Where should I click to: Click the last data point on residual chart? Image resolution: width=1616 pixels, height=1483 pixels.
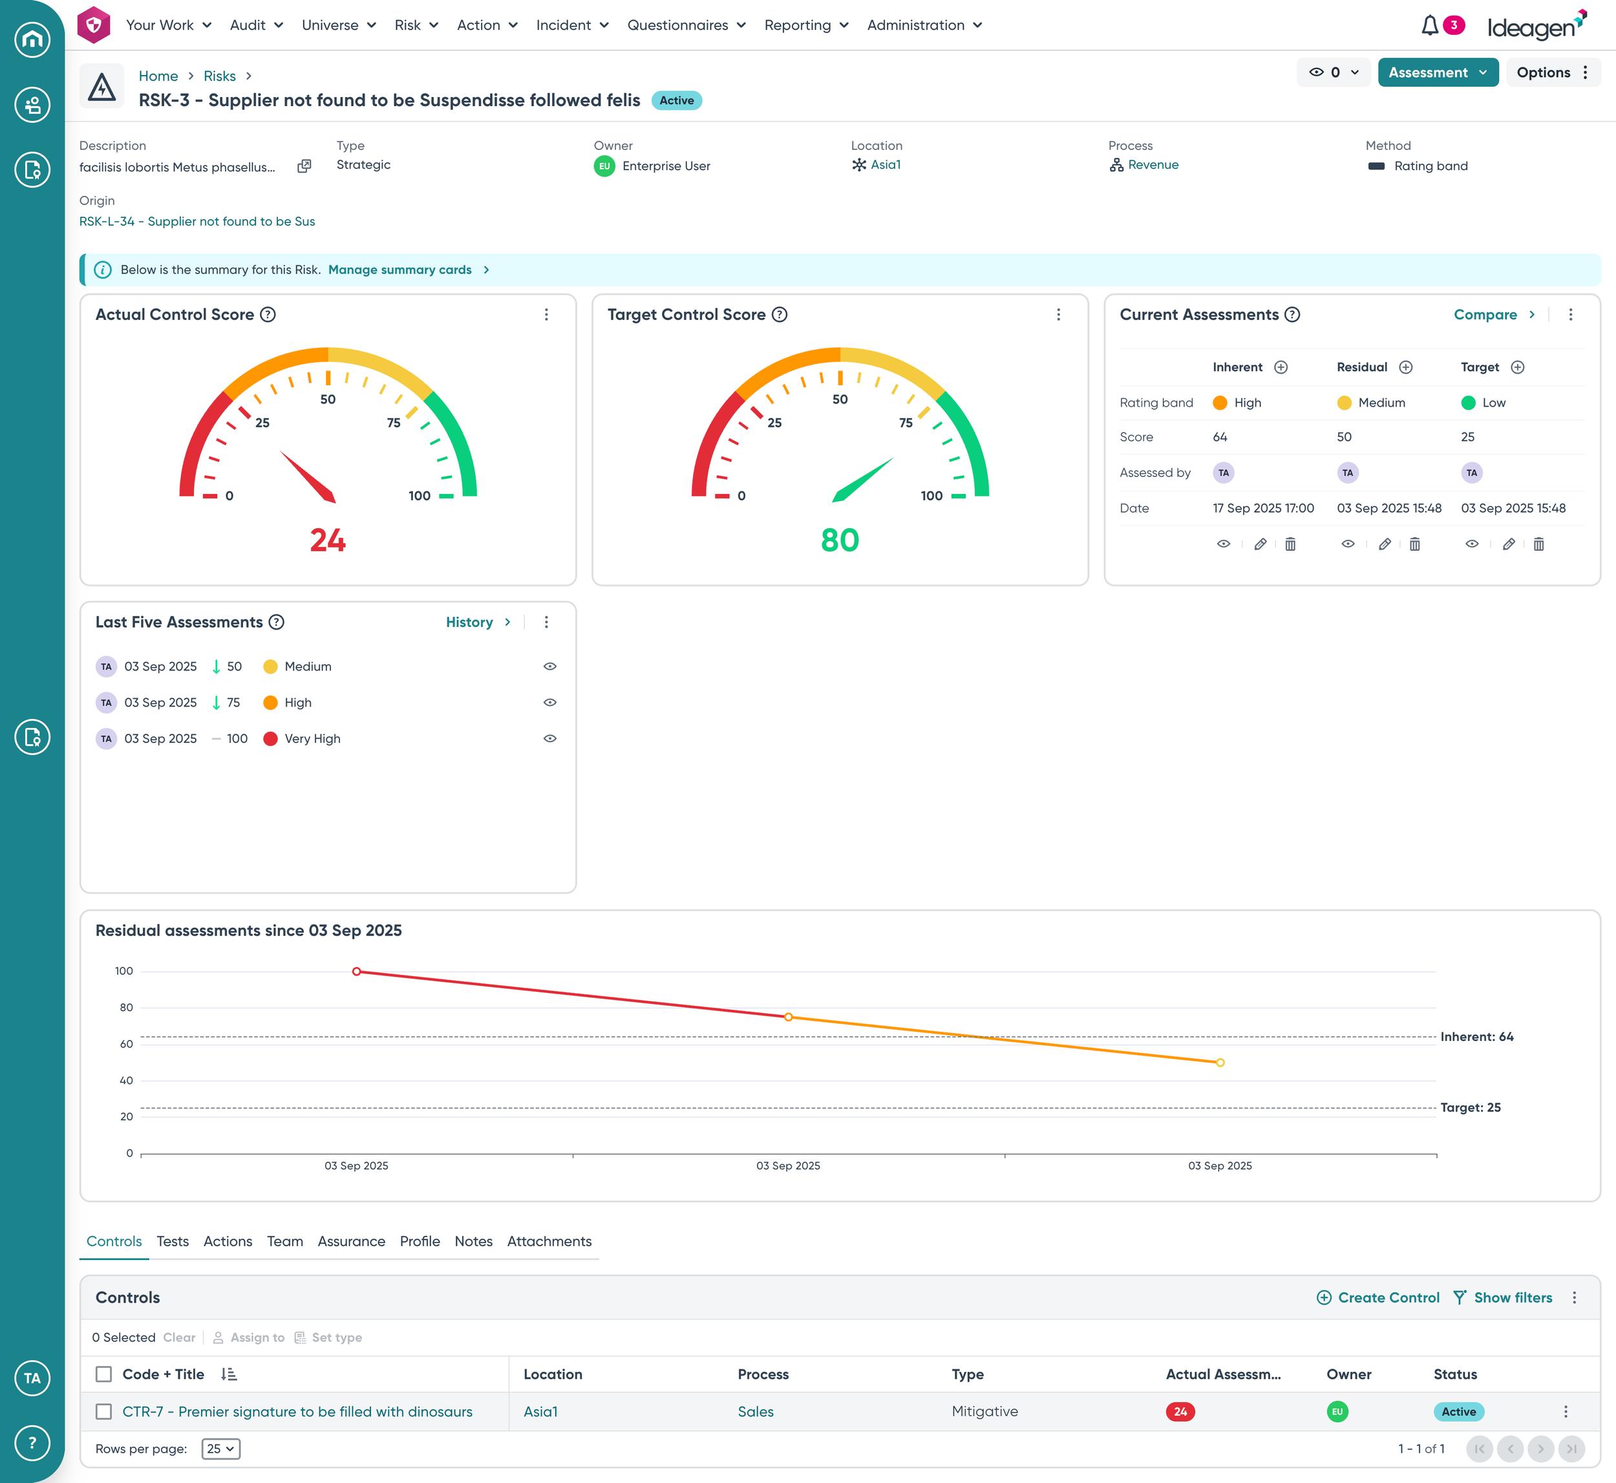(x=1220, y=1063)
